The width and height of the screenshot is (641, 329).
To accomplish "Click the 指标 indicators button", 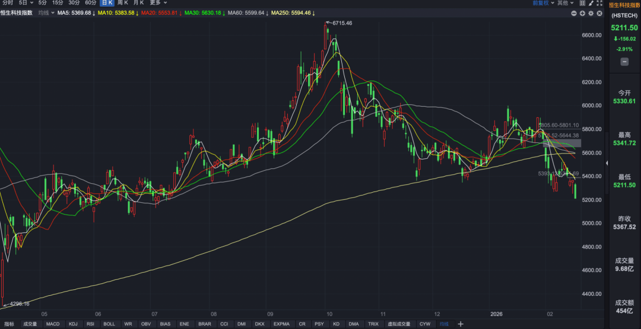I will pos(9,324).
